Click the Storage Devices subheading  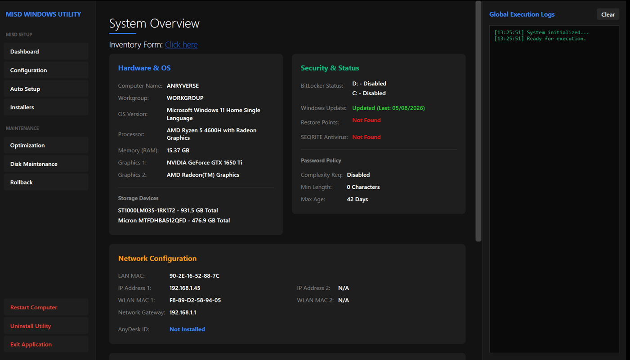138,198
